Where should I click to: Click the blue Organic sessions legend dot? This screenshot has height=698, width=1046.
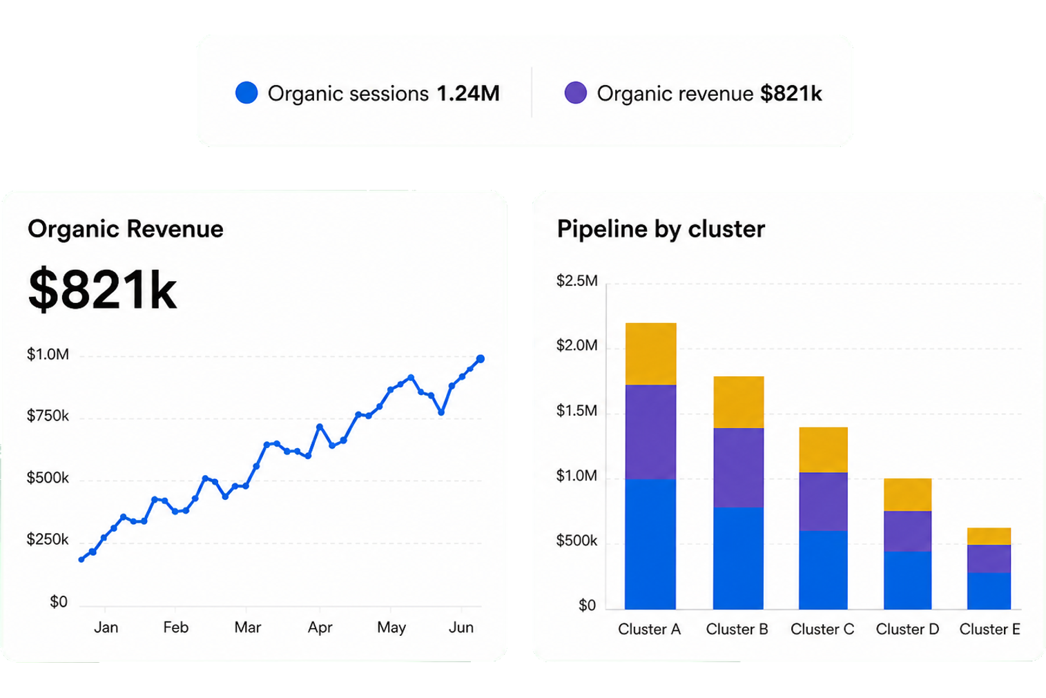point(246,93)
